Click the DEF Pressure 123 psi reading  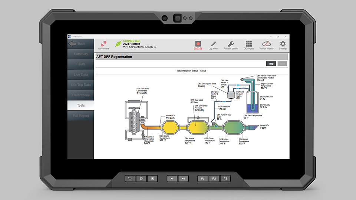click(x=224, y=108)
